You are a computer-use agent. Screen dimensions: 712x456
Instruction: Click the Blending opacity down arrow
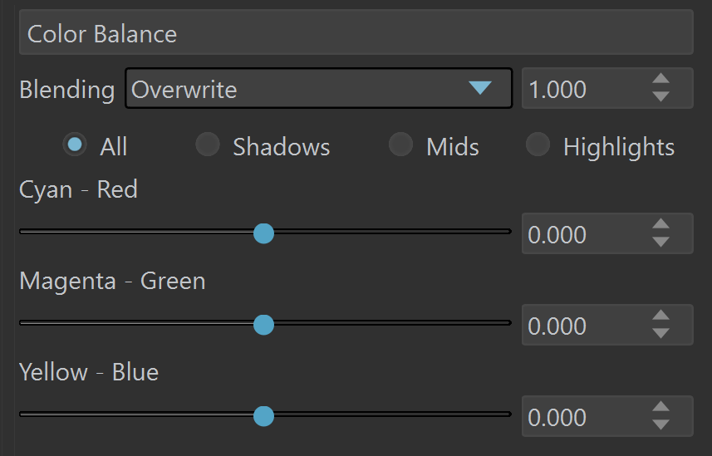660,96
